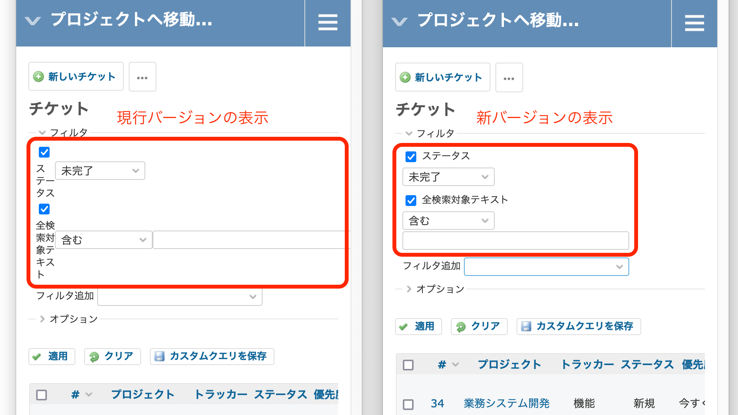This screenshot has width=738, height=415.
Task: Open 未完了 status dropdown in right panel
Action: (448, 177)
